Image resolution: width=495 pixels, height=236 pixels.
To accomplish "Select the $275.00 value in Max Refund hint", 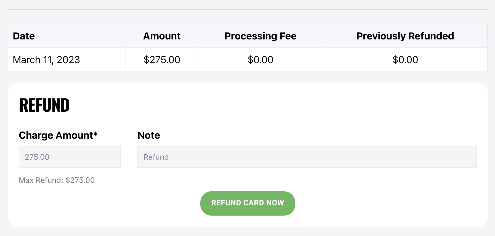I will (80, 180).
